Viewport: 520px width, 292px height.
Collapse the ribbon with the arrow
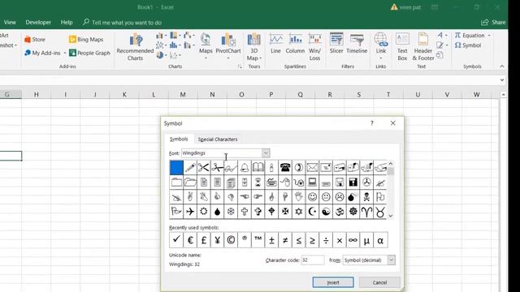[x=502, y=67]
